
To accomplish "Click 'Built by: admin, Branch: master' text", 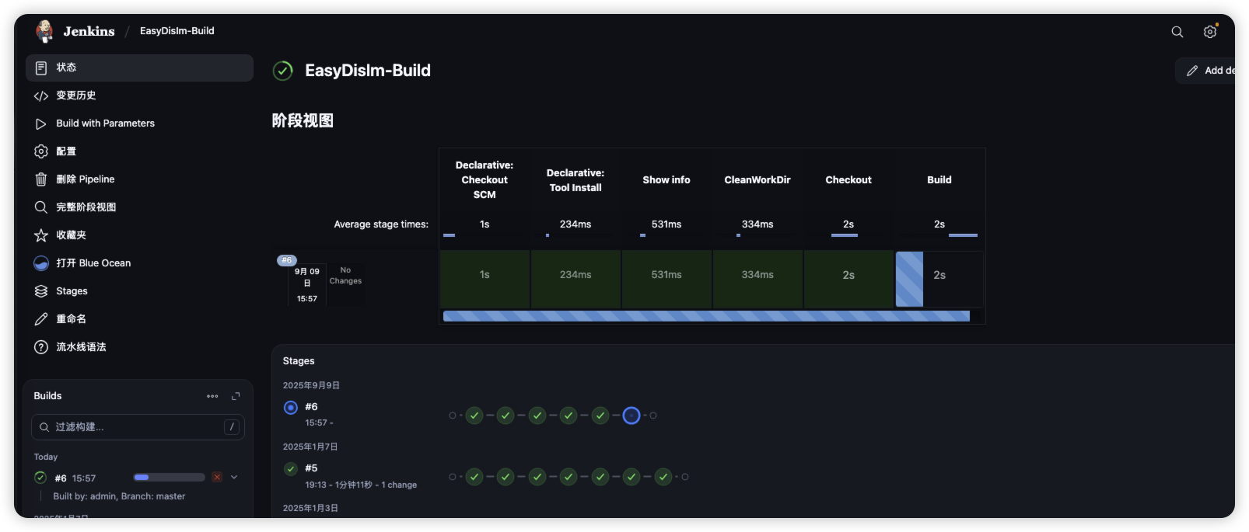I will [119, 496].
